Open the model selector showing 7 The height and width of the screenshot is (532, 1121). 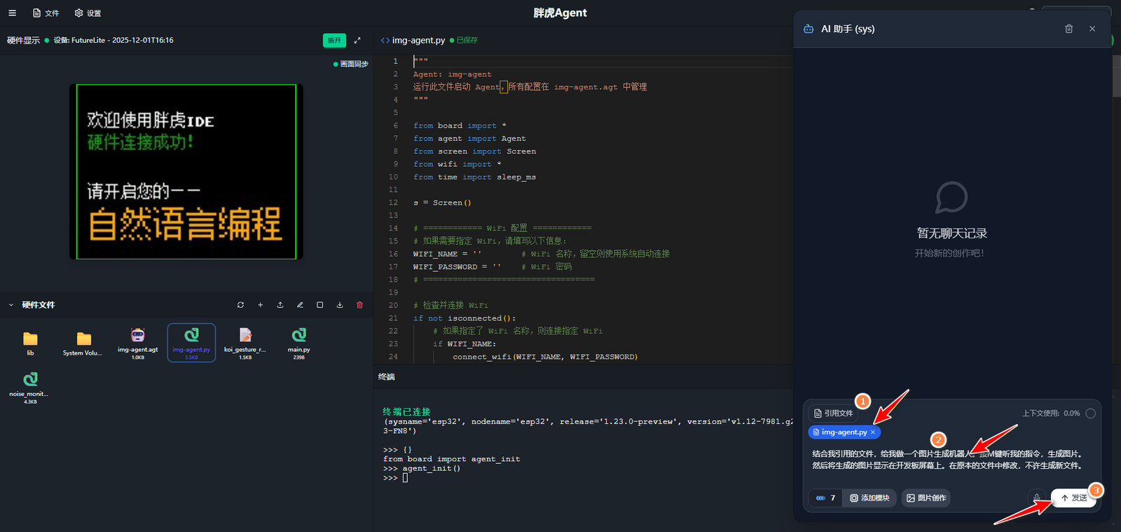pos(825,498)
